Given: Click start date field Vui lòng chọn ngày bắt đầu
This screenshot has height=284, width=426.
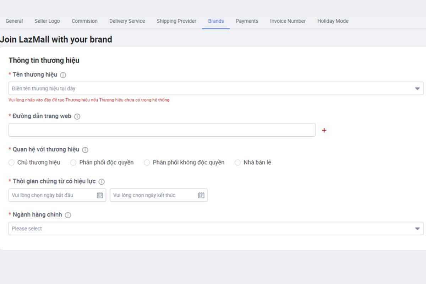Looking at the screenshot, I should [x=57, y=195].
